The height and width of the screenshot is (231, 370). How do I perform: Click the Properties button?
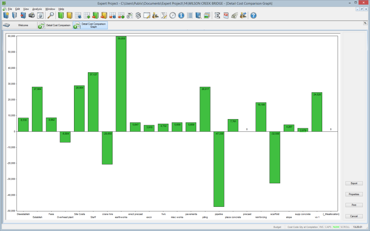[354, 194]
